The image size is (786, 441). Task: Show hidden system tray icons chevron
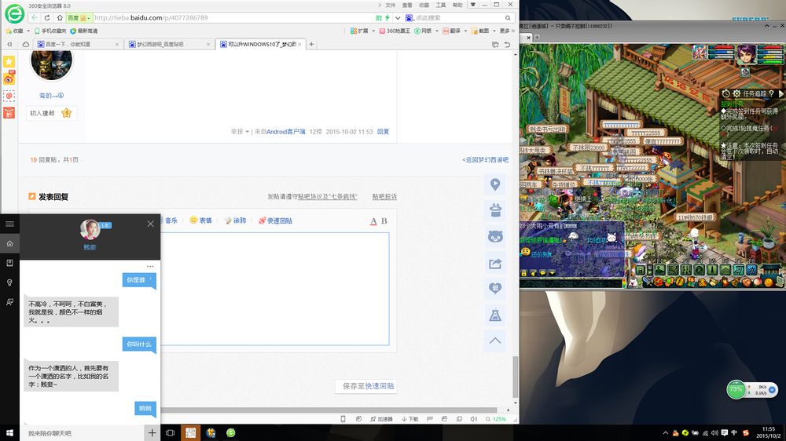click(665, 433)
